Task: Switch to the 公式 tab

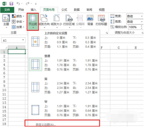Action: [x=64, y=10]
